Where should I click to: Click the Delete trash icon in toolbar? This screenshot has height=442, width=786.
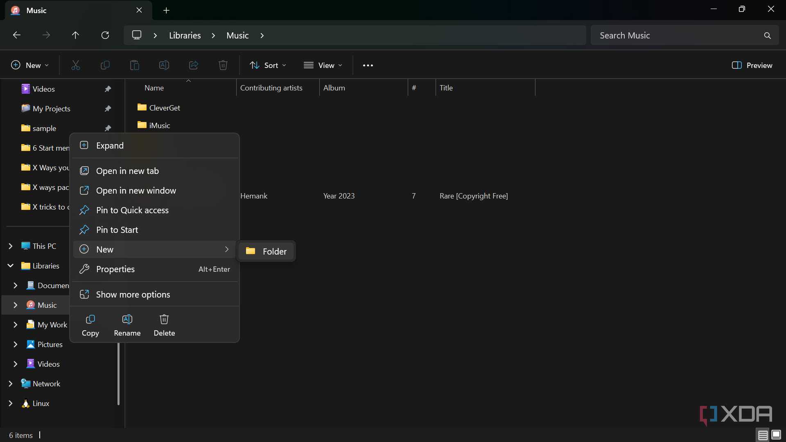(x=223, y=65)
